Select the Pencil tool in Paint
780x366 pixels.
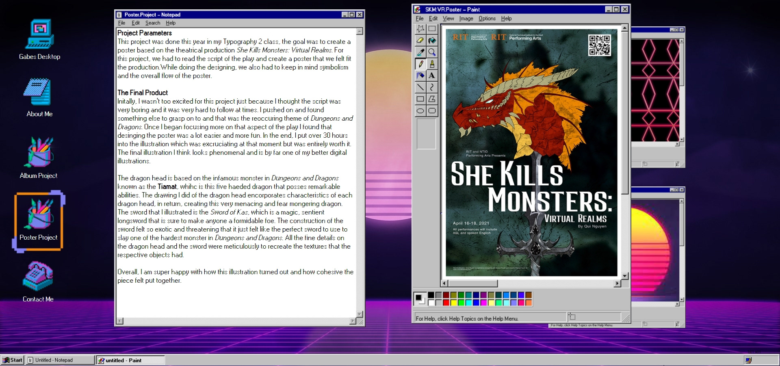420,64
